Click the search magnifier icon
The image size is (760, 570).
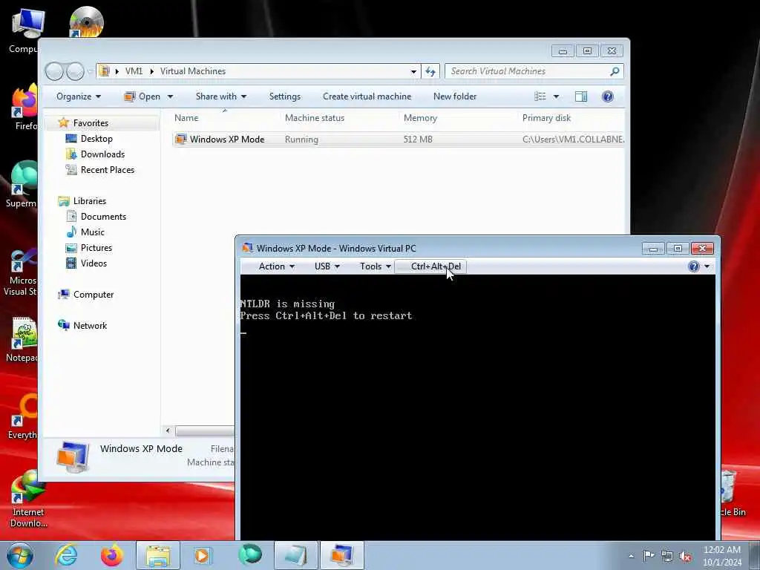click(x=615, y=71)
